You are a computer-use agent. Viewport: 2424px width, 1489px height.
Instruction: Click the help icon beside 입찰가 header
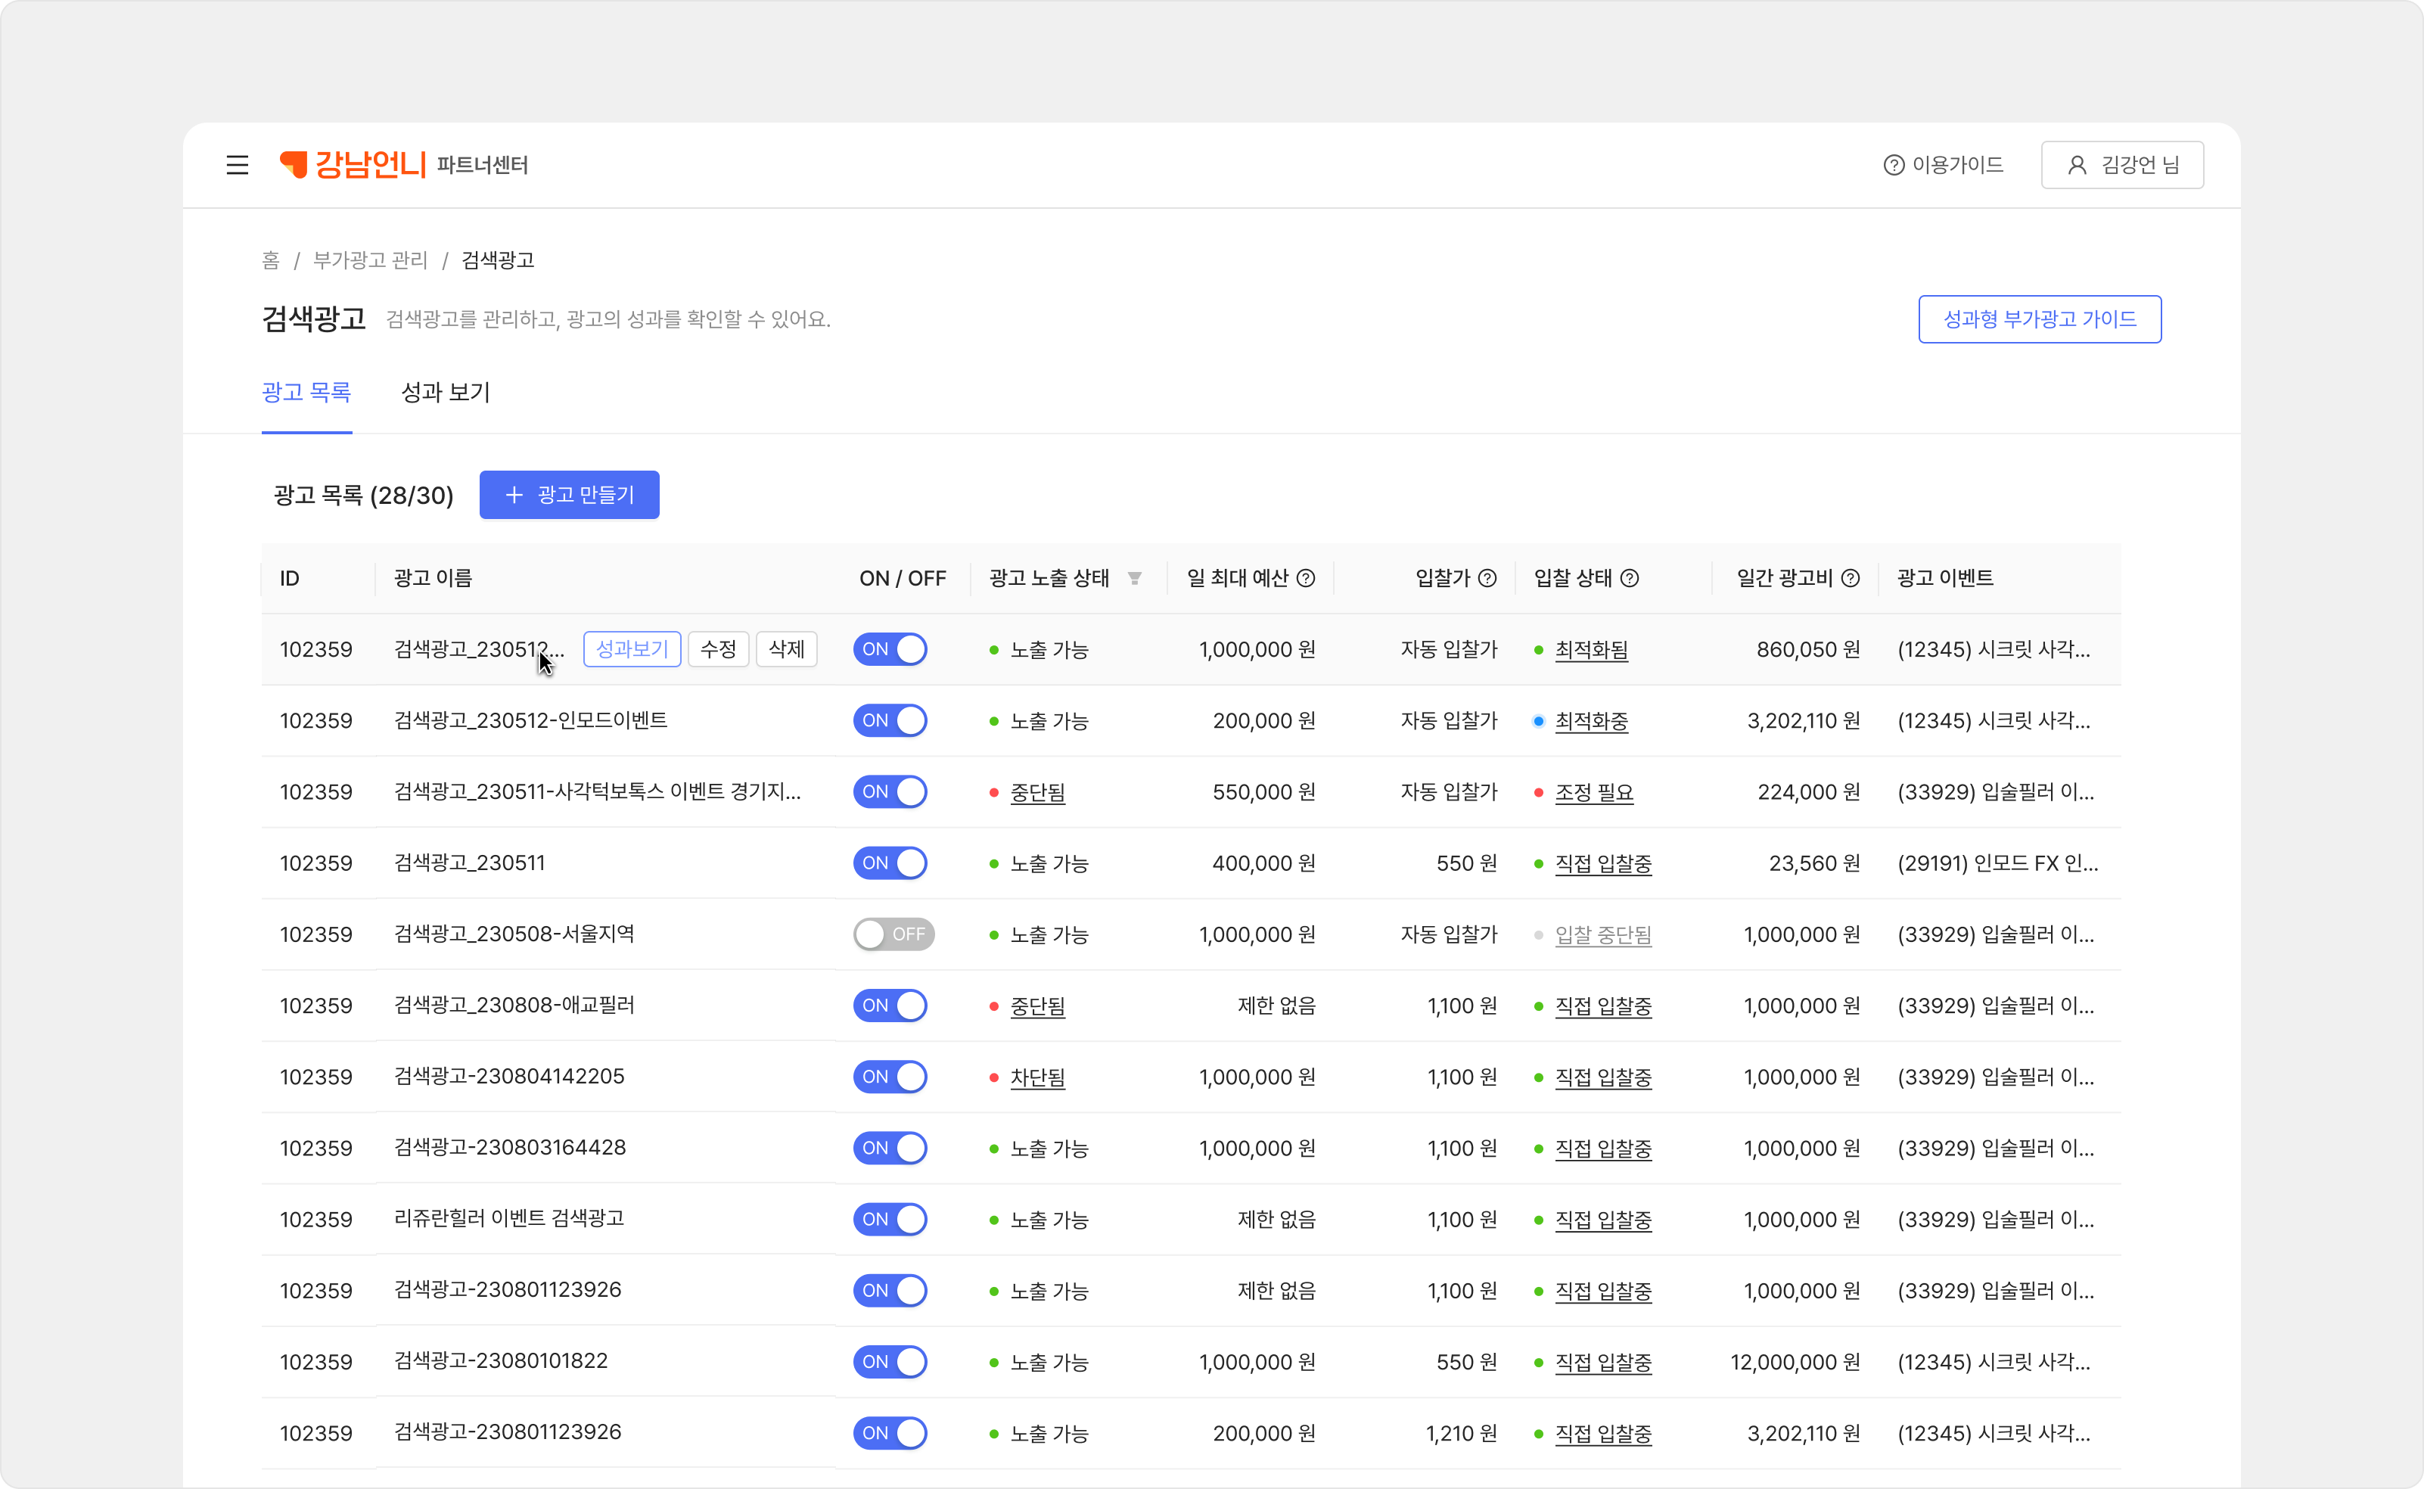(x=1487, y=578)
